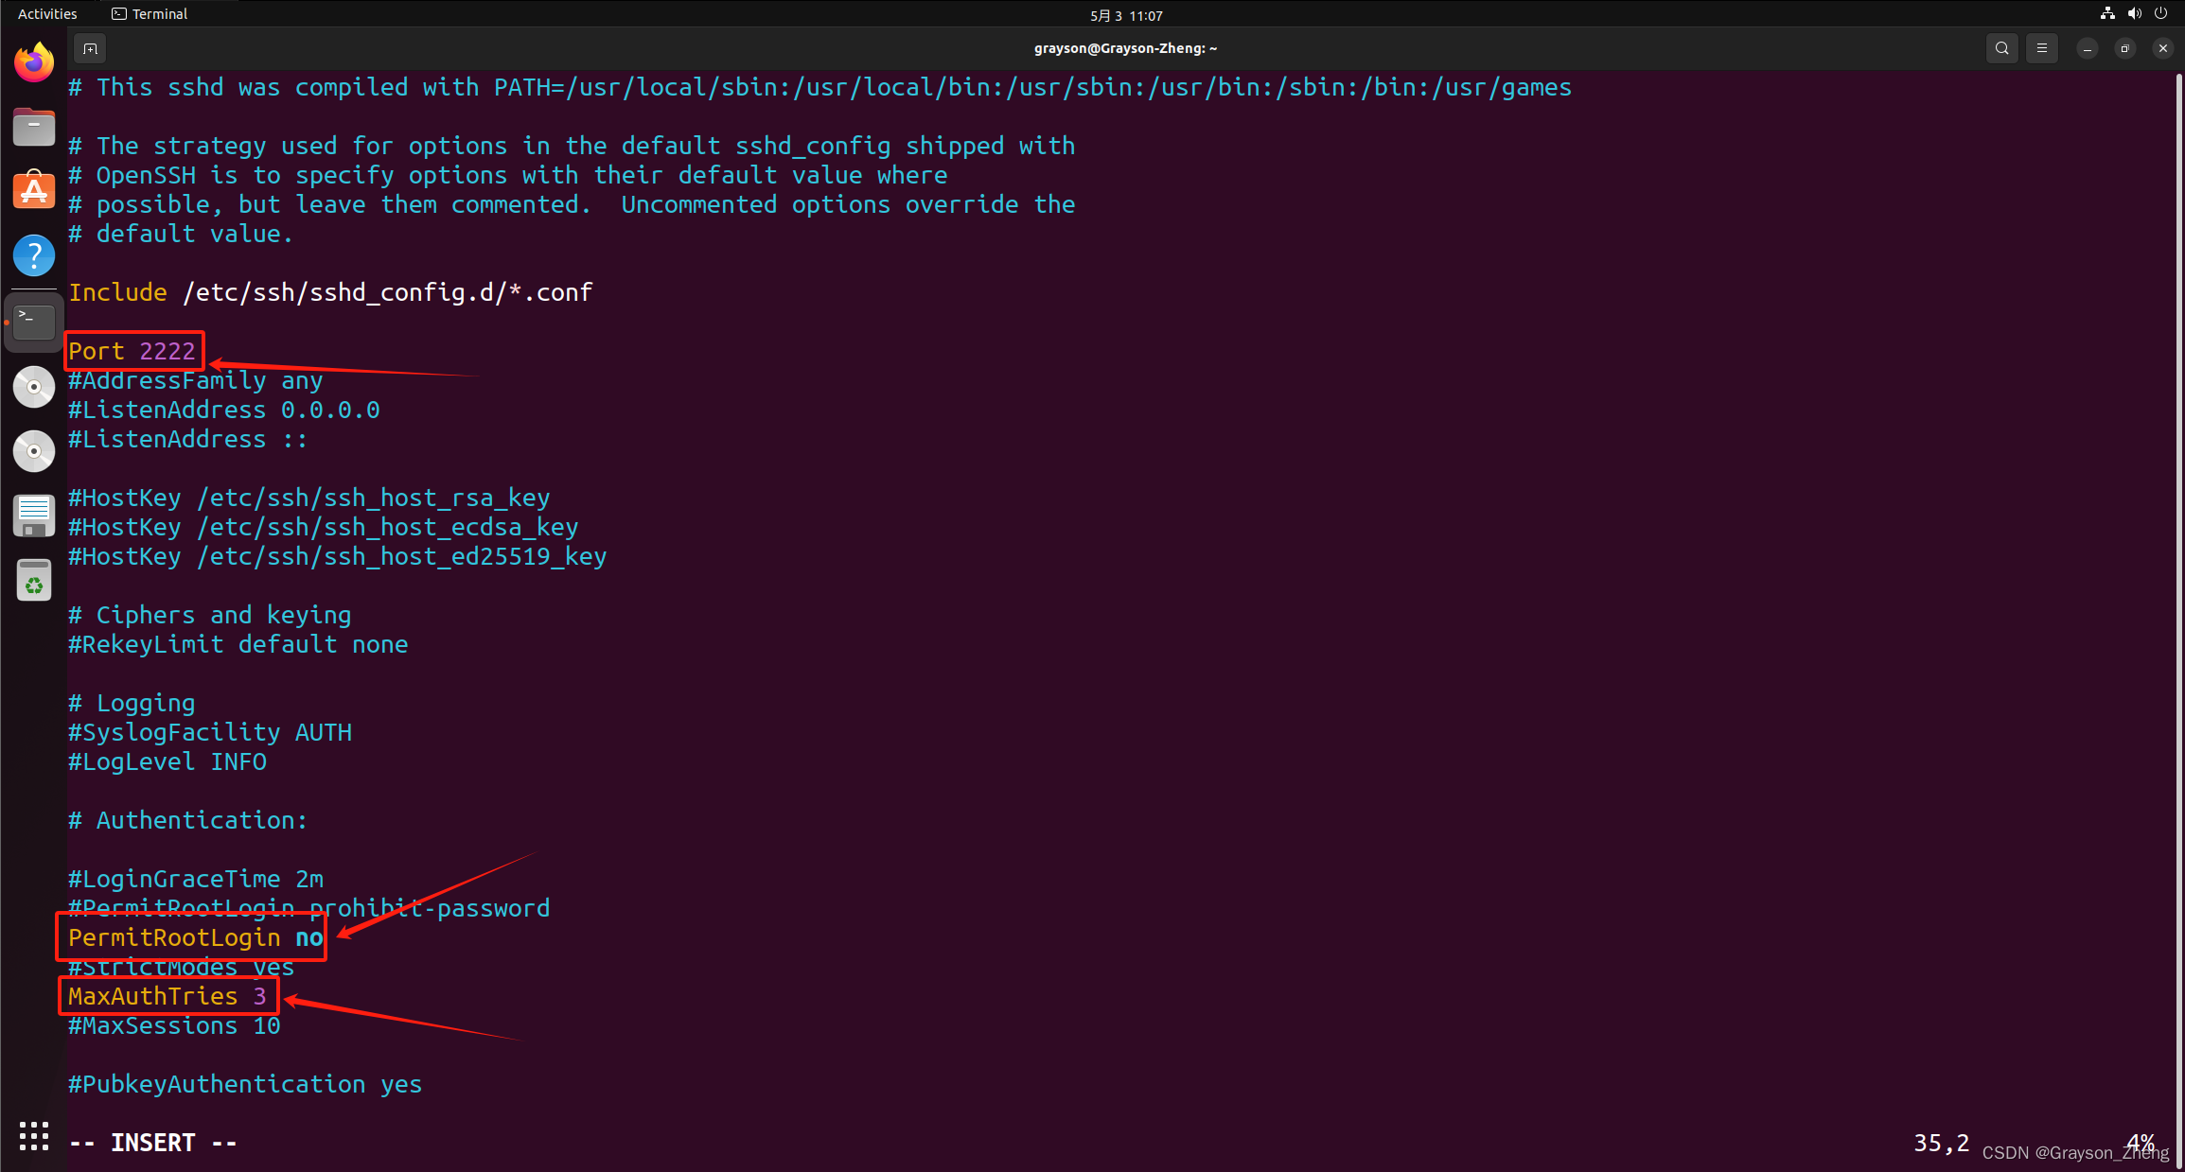
Task: Click the volume indicator icon
Action: (x=2134, y=13)
